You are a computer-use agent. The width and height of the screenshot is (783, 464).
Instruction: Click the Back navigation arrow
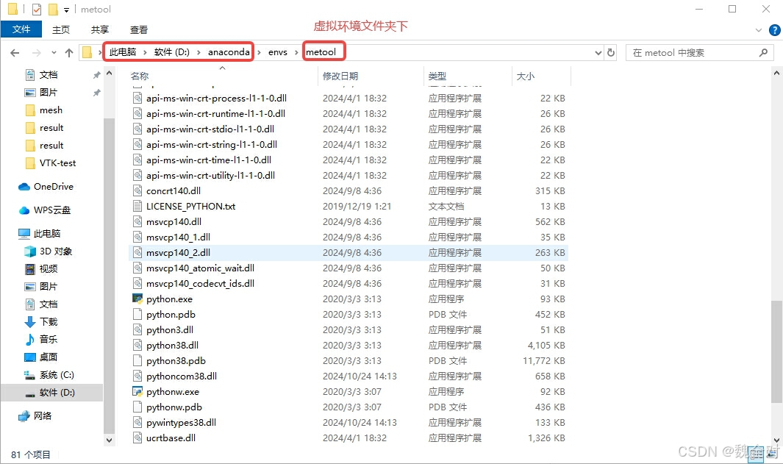click(x=15, y=52)
